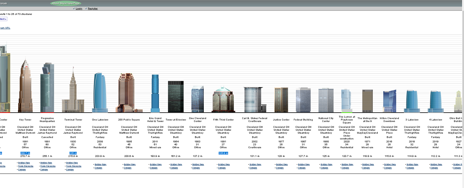Click the 4 Lakeview building drawing
464x188 pixels.
point(436,102)
